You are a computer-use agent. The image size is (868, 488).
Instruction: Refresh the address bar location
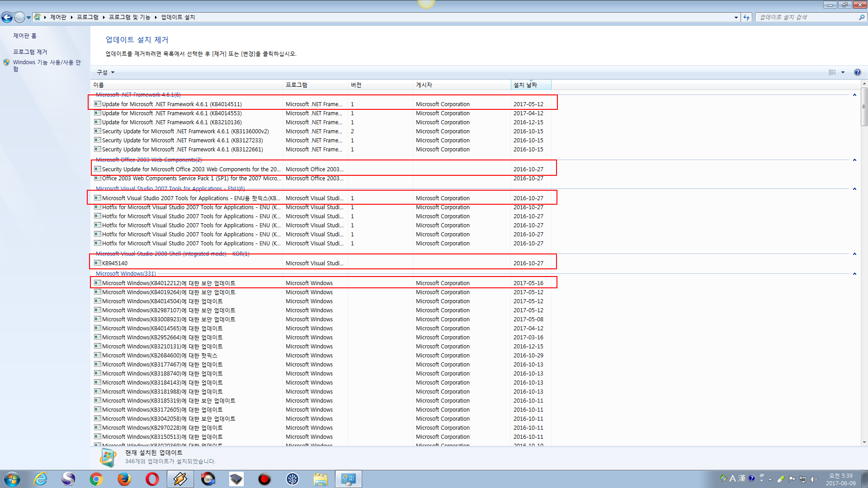(x=746, y=17)
